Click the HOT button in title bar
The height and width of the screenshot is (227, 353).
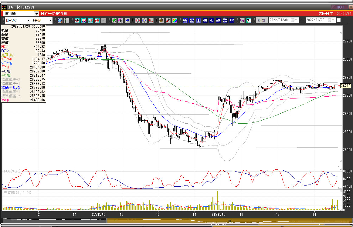[x=340, y=7]
